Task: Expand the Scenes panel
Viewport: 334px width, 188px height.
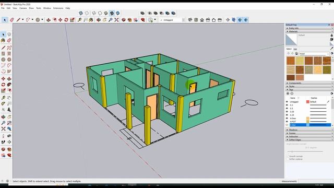Action: (309, 133)
